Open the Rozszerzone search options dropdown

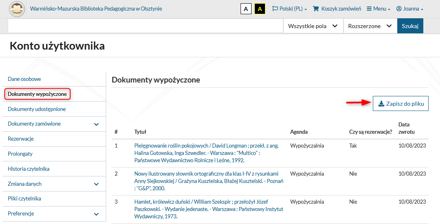point(370,26)
